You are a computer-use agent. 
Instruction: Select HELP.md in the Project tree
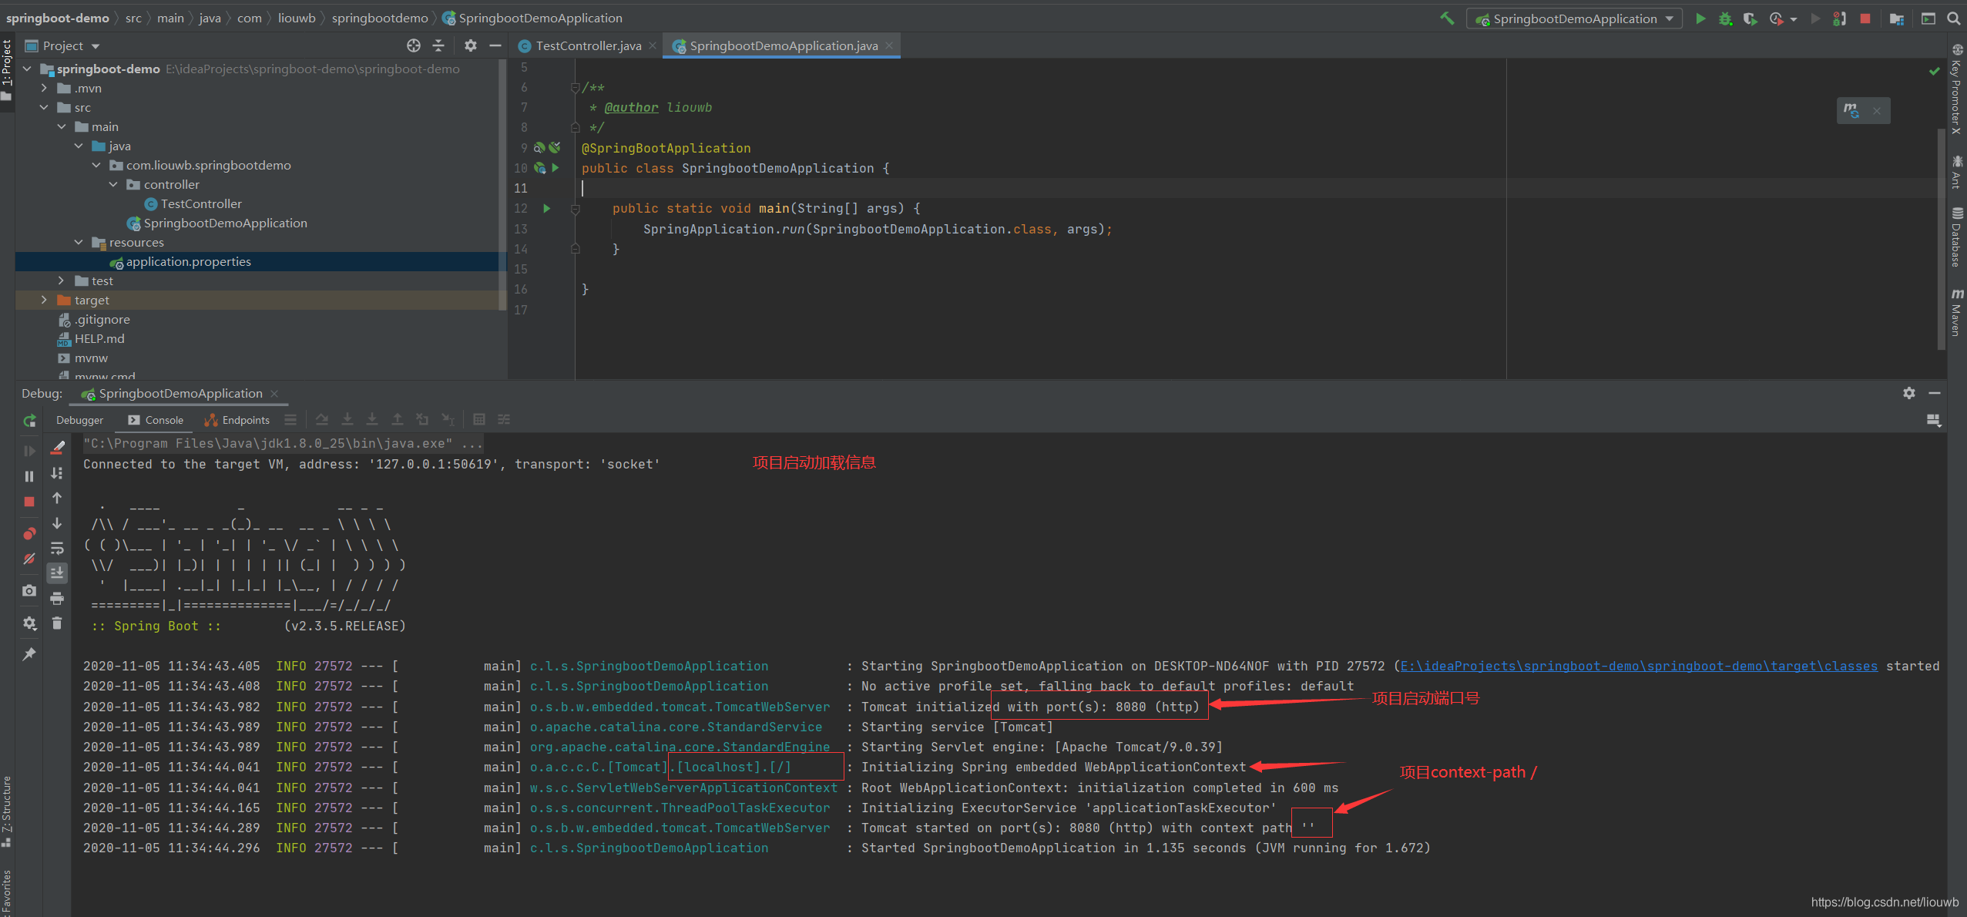tap(99, 338)
